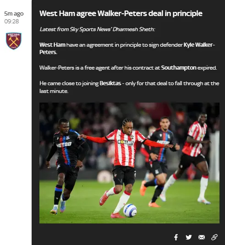Open the West Ham bold link
This screenshot has height=245, width=225.
[x=52, y=45]
